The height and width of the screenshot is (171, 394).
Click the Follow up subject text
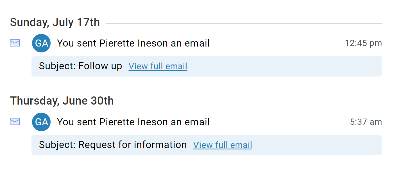[100, 66]
